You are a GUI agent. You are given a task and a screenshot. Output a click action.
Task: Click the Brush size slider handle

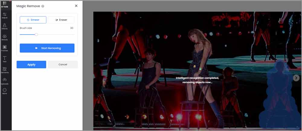(36, 35)
